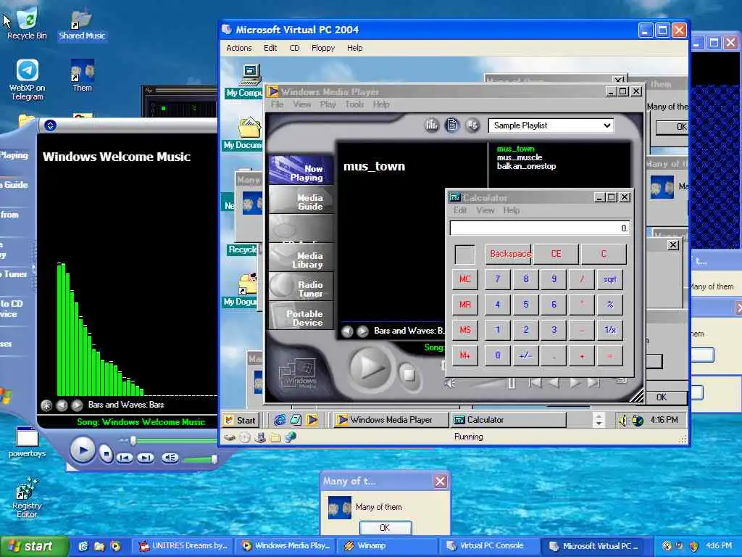The width and height of the screenshot is (742, 557).
Task: Switch to the Winamp taskbar button
Action: (x=385, y=545)
